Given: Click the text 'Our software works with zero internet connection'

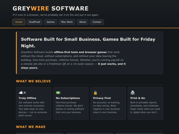Looking at the screenshot, I should point(31,104).
